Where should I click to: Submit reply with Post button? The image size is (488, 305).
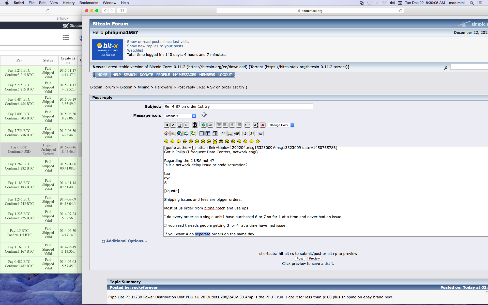click(x=300, y=258)
